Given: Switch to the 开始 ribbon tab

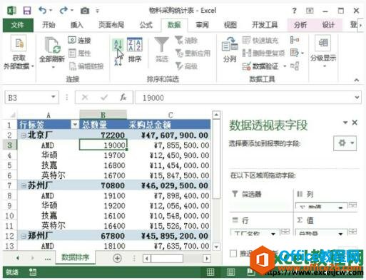Looking at the screenshot, I should (49, 25).
